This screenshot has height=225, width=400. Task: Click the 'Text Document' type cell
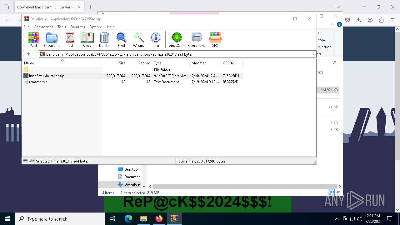(167, 82)
